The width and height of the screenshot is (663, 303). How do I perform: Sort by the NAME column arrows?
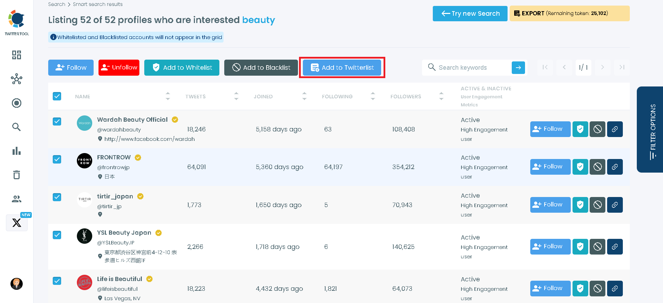point(168,96)
